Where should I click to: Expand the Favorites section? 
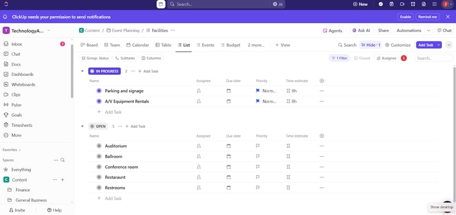pyautogui.click(x=12, y=150)
